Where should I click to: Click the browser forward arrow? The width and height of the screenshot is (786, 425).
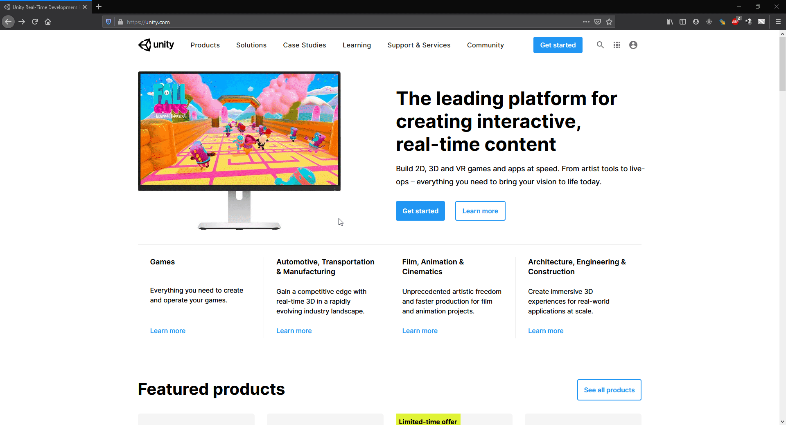(22, 22)
